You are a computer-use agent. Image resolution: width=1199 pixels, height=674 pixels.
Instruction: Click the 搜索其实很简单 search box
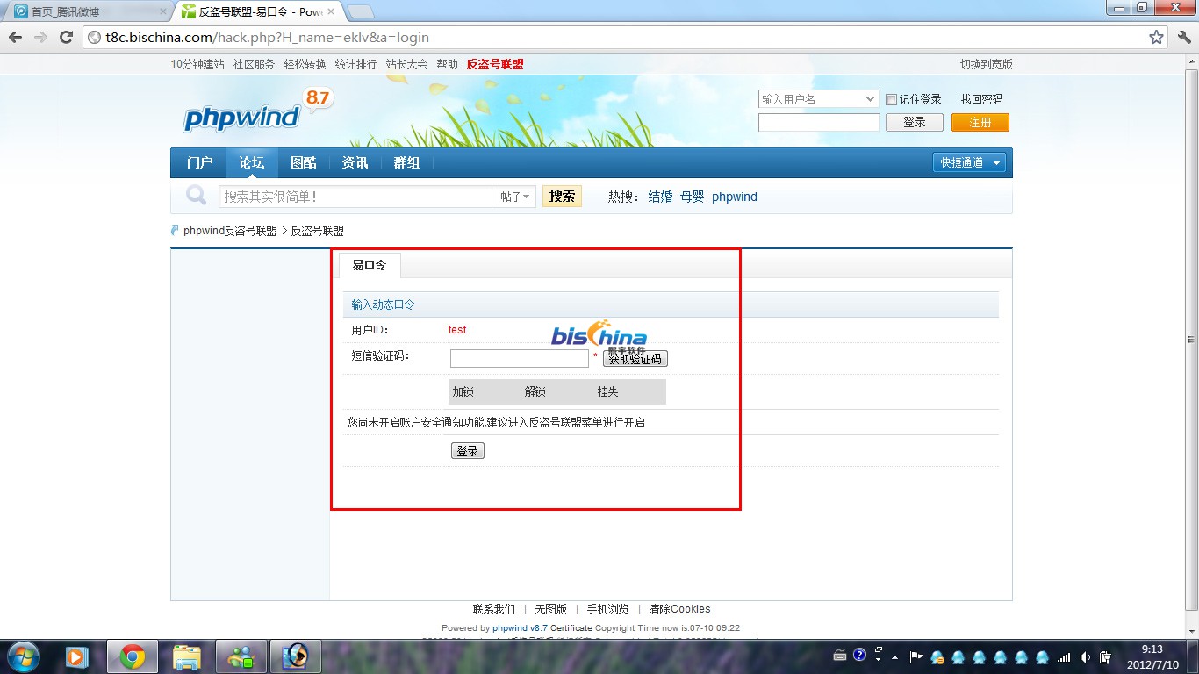(x=355, y=197)
